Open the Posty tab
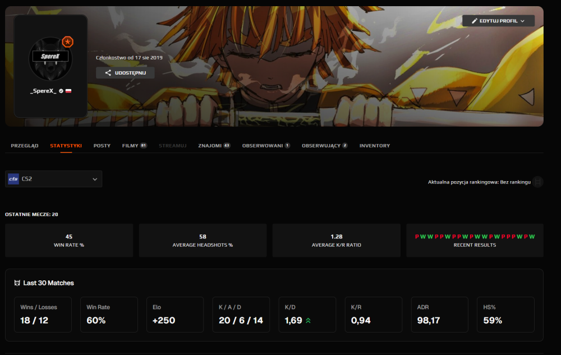 [102, 145]
